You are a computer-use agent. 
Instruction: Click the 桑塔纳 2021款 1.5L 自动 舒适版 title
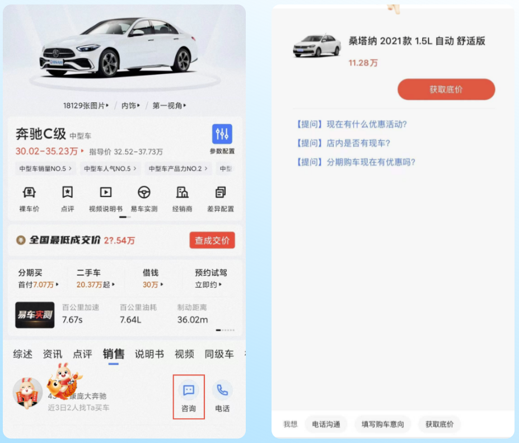[x=417, y=41]
